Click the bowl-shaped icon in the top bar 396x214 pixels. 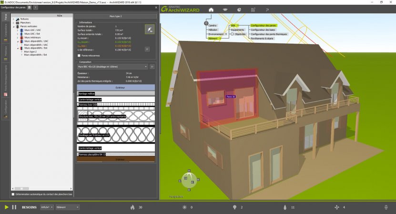coord(225,10)
